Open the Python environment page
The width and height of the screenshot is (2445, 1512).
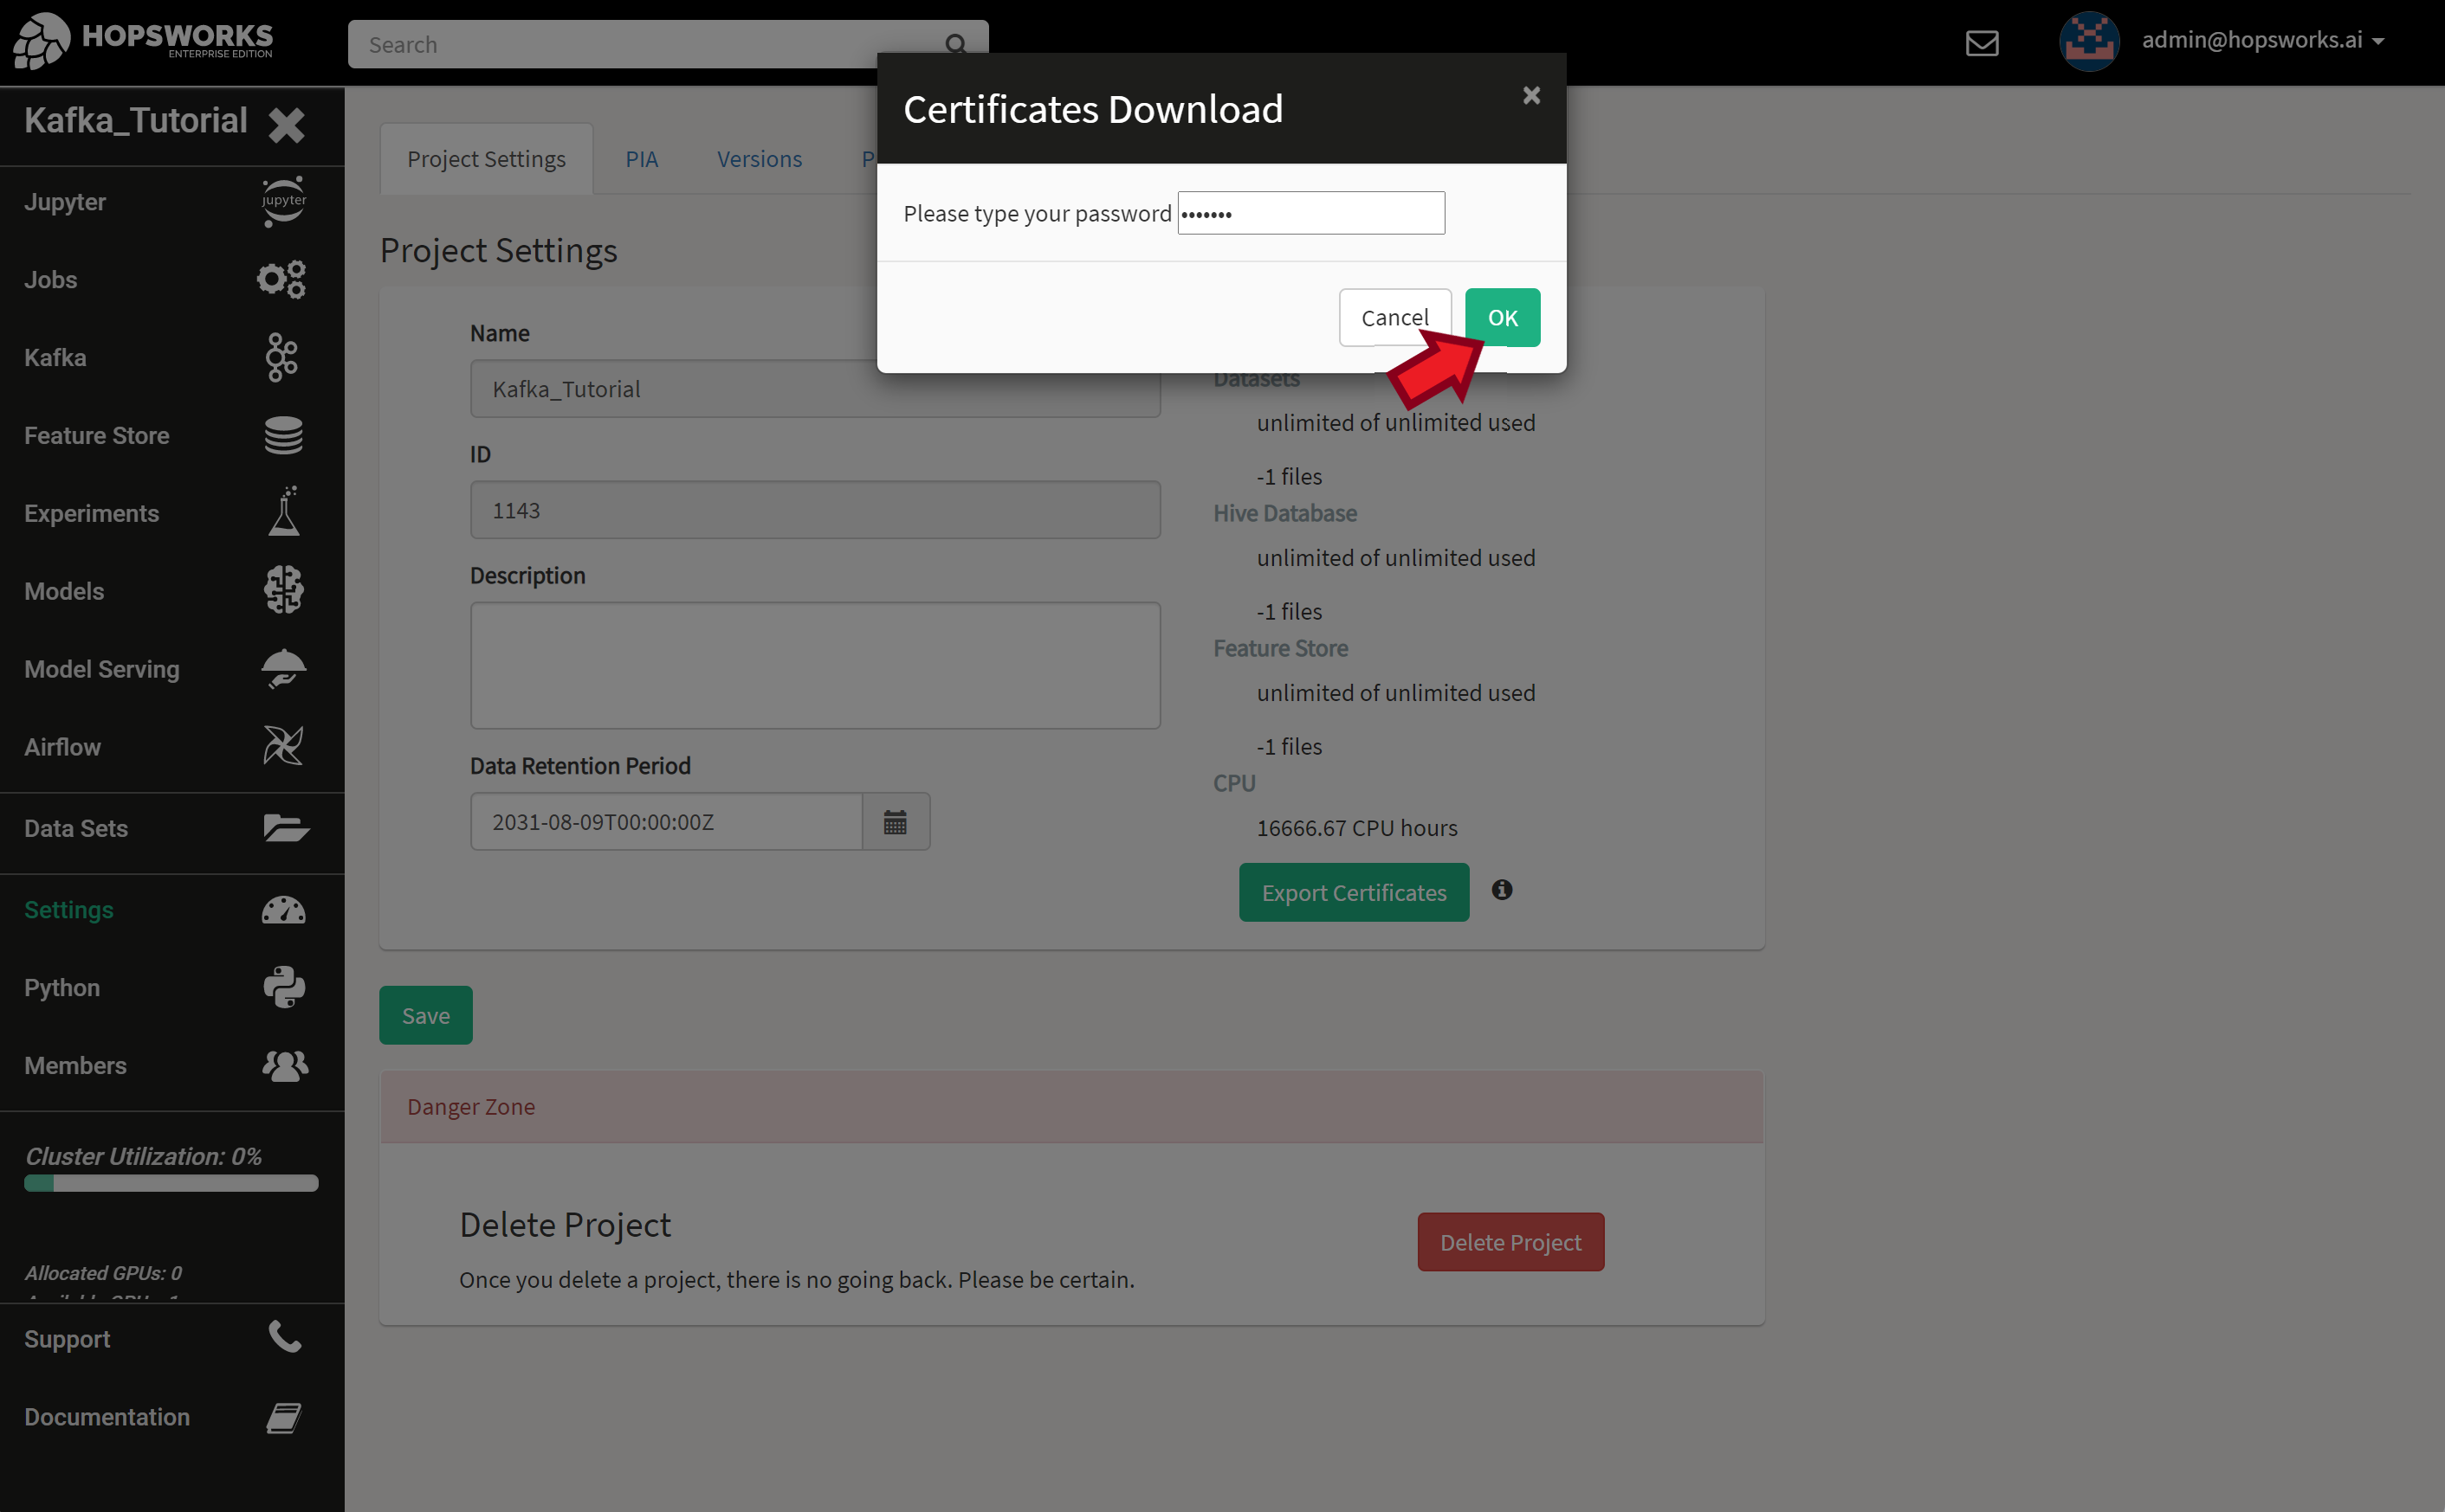61,987
